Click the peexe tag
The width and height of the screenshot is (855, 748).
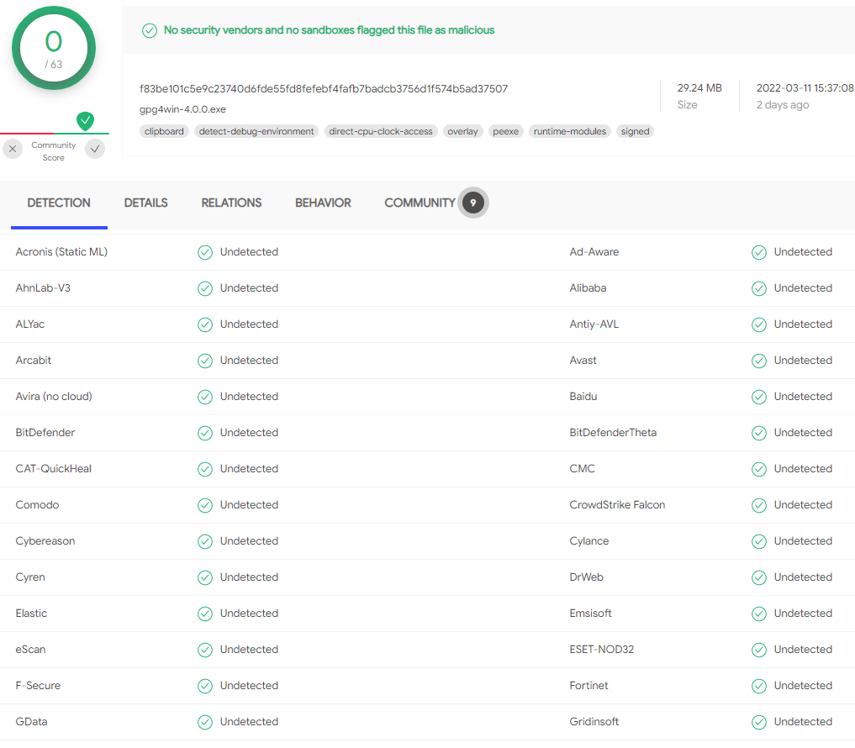click(x=505, y=131)
